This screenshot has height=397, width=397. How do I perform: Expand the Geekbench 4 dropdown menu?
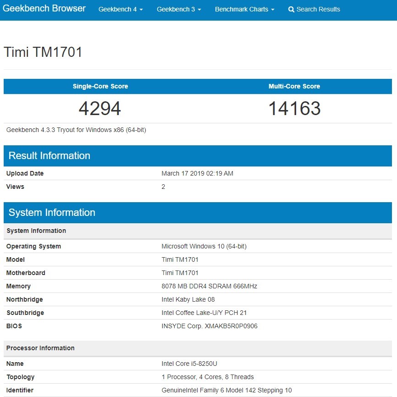tap(121, 9)
